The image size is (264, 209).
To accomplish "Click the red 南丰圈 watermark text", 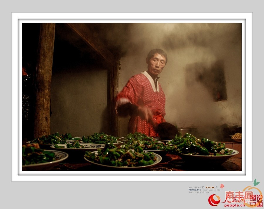I will (239, 195).
